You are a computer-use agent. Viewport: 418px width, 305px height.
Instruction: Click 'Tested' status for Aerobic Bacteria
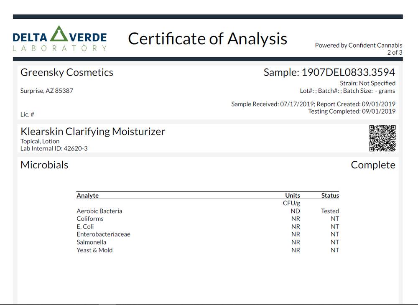pyautogui.click(x=330, y=211)
